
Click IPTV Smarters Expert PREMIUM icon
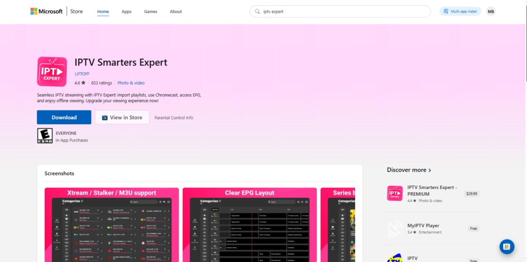[x=395, y=194]
